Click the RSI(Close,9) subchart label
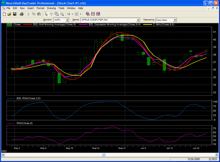Image resolution: width=220 pixels, height=162 pixels. [24, 123]
